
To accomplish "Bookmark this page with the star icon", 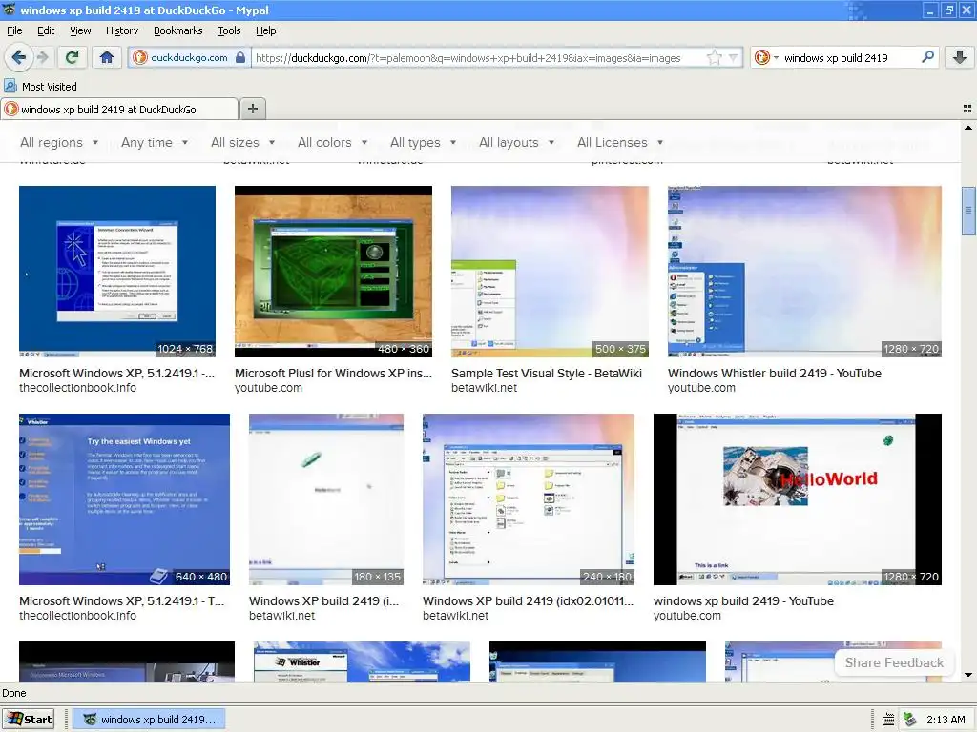I will 714,58.
